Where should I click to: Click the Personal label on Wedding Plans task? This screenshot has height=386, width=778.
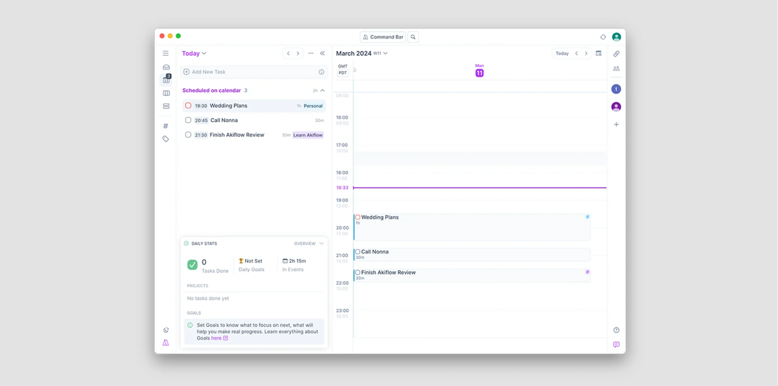tap(313, 106)
